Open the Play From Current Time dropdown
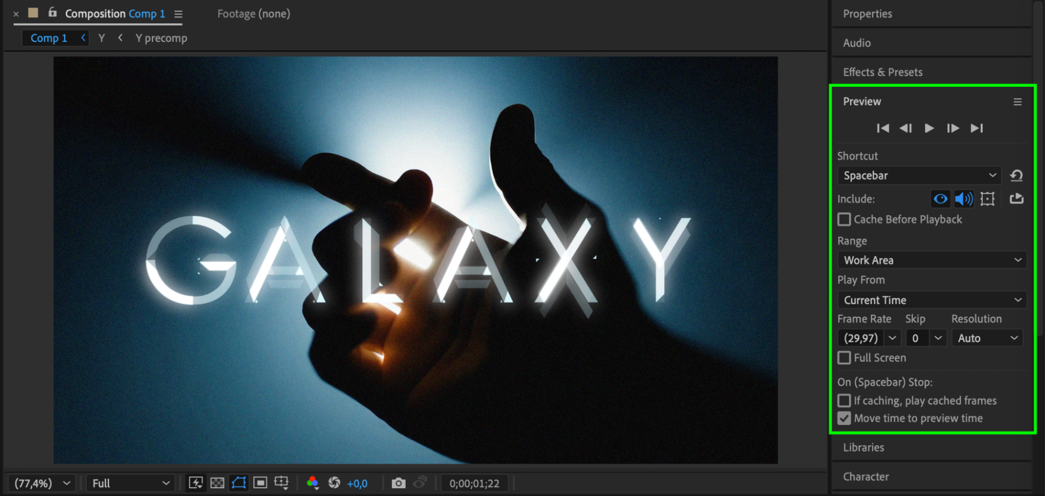The width and height of the screenshot is (1045, 496). click(932, 300)
